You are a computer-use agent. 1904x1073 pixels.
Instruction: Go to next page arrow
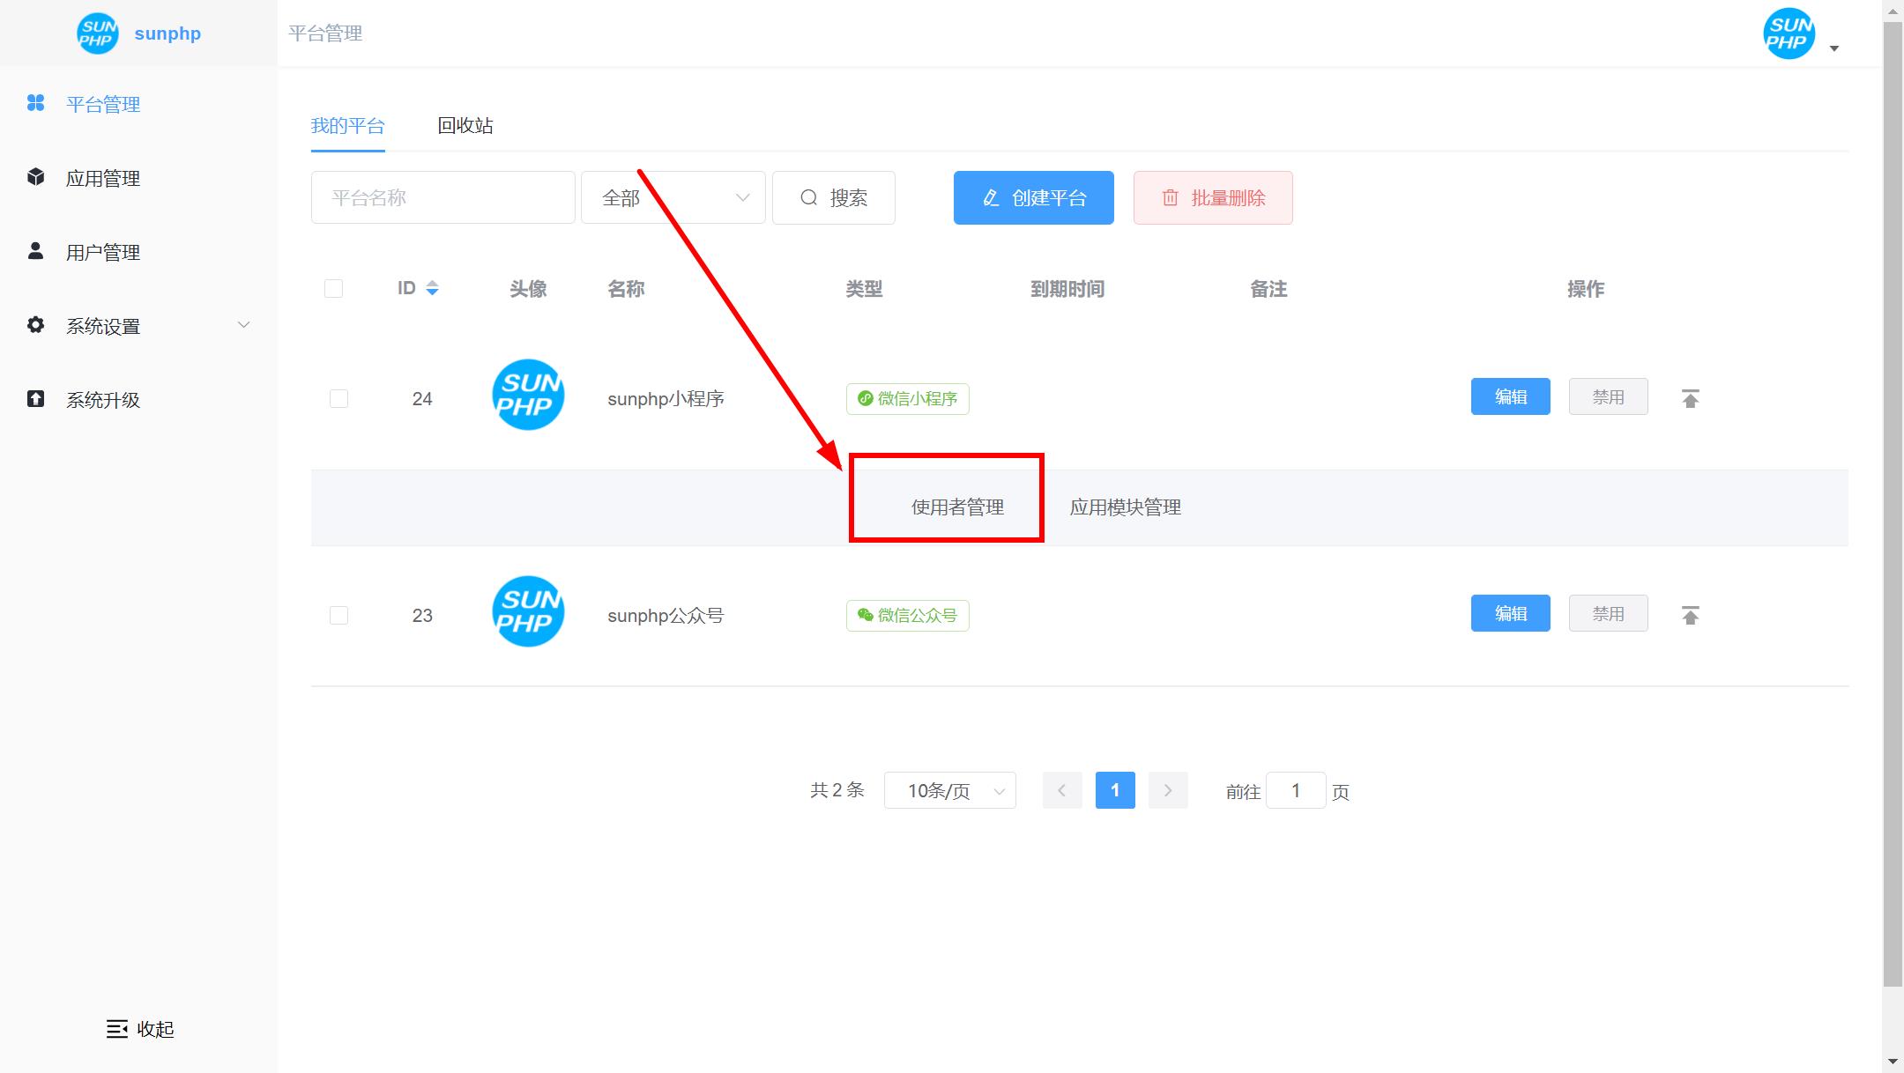(1168, 790)
